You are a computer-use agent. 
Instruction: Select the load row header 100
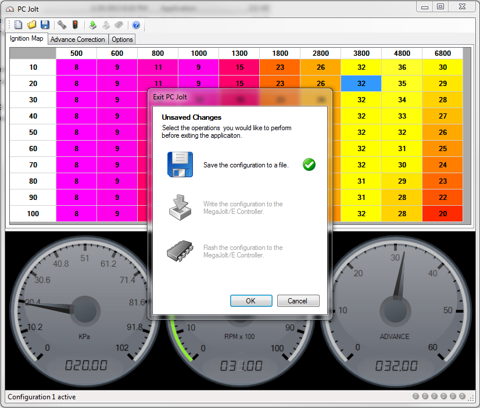[33, 214]
